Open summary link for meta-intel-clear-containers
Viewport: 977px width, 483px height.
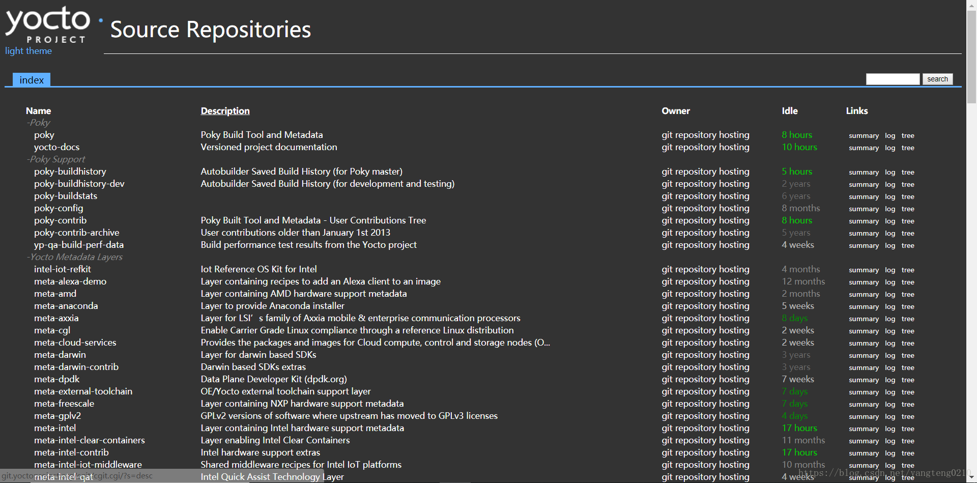click(x=864, y=441)
